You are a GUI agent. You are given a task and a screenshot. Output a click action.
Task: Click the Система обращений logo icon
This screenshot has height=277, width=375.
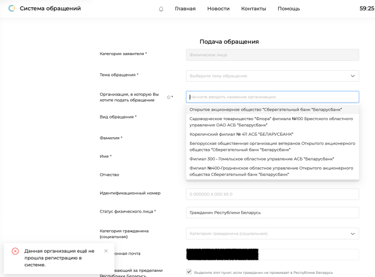(11, 8)
